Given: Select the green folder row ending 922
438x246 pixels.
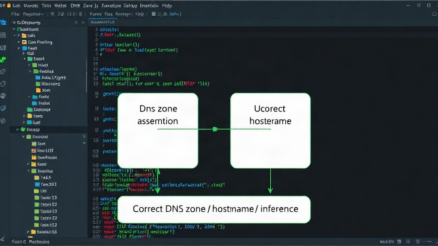Looking at the screenshot, I should pyautogui.click(x=45, y=225).
